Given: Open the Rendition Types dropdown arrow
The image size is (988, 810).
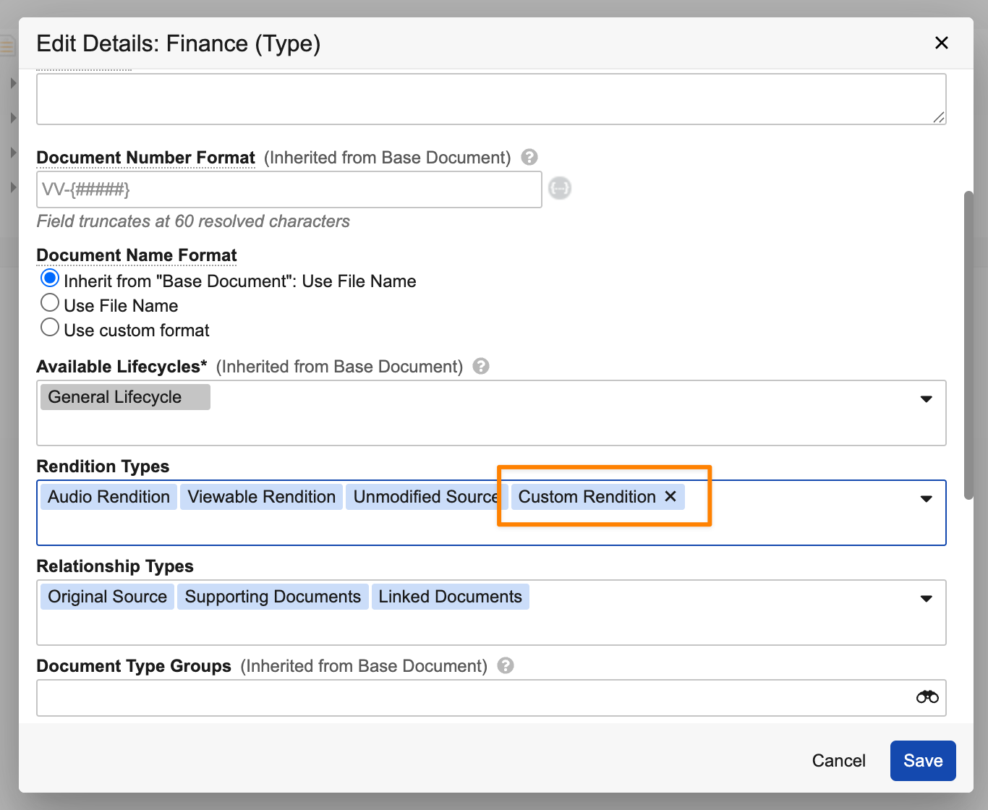Looking at the screenshot, I should point(926,499).
